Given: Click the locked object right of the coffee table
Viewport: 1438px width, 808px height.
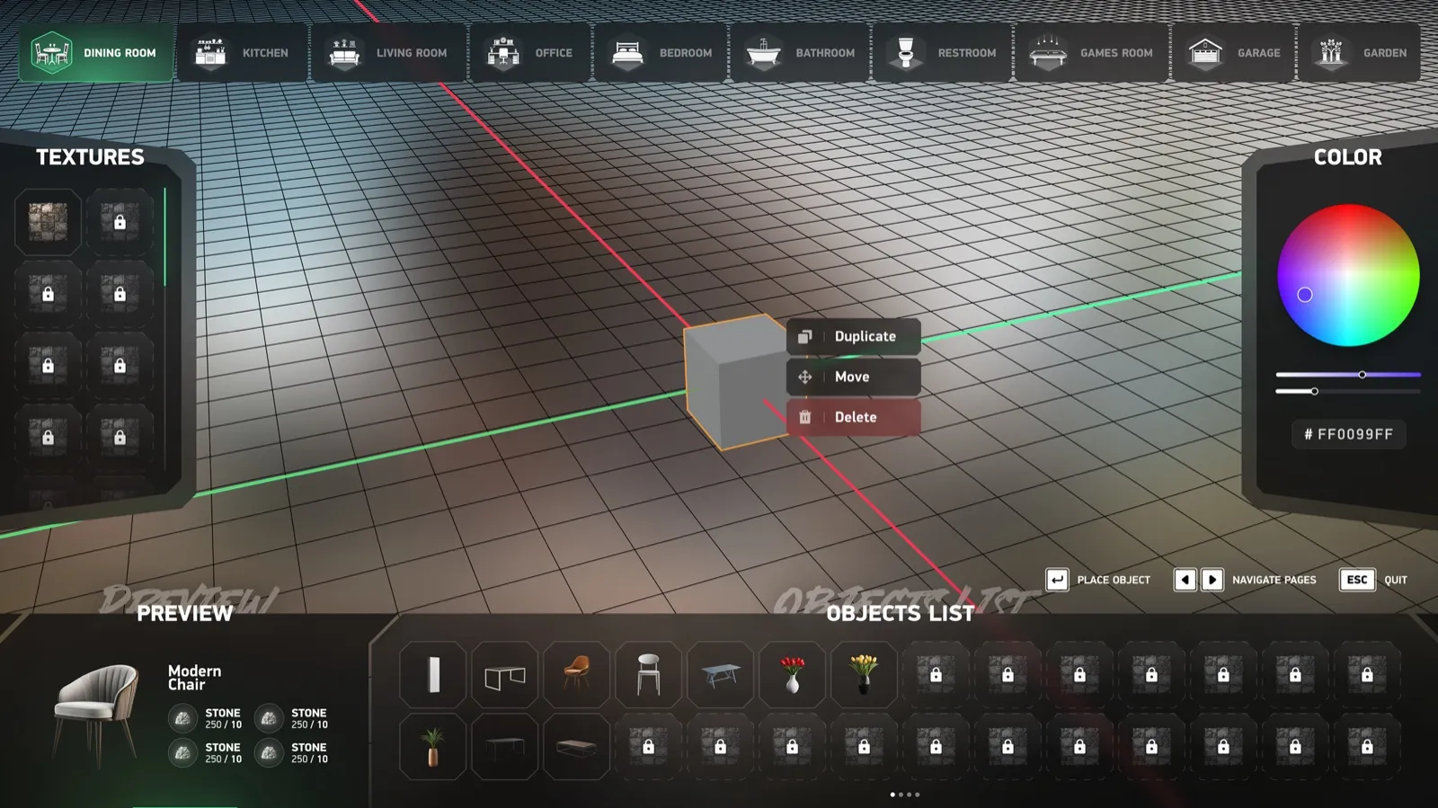Looking at the screenshot, I should pos(649,746).
